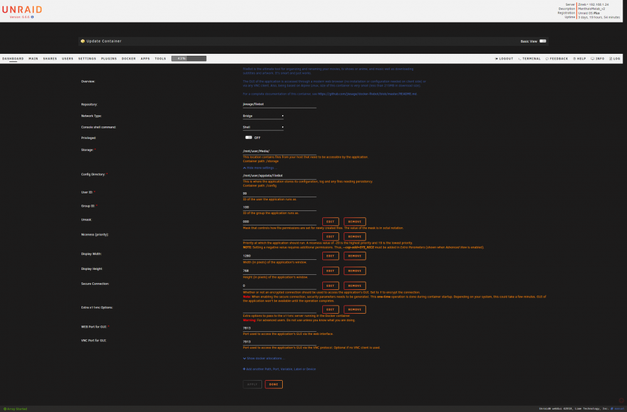Expand Show docker allocations
The image size is (627, 412).
264,359
